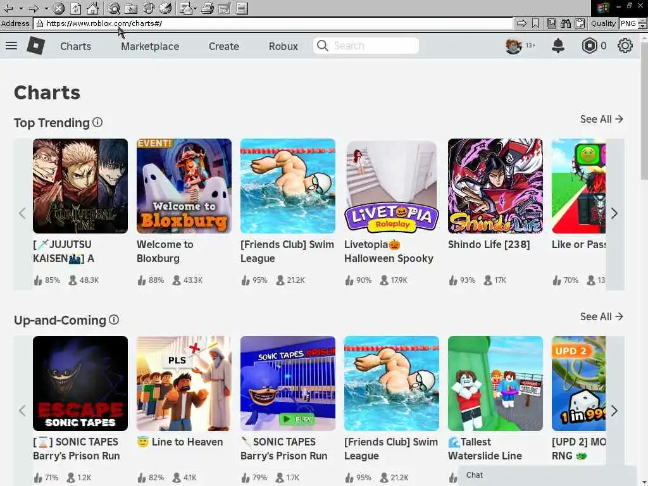Open the Welcome to Bloxburg thumbnail
The height and width of the screenshot is (486, 648).
click(184, 186)
